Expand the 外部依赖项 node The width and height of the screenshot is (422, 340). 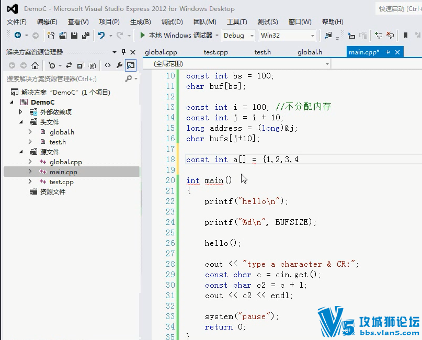click(x=21, y=112)
